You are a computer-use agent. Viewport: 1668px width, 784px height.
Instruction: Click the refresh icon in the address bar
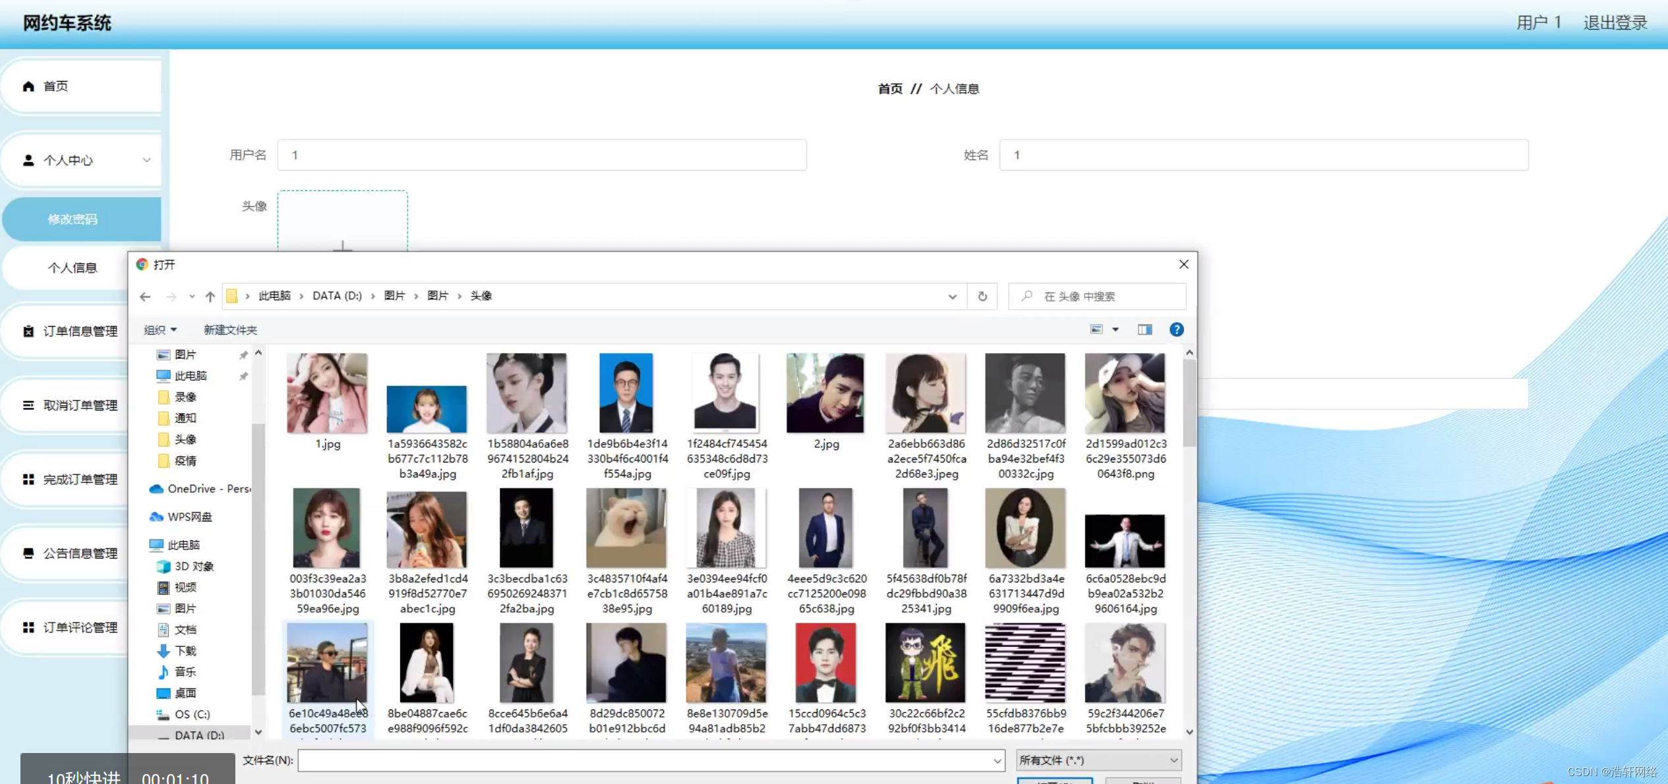pyautogui.click(x=982, y=296)
